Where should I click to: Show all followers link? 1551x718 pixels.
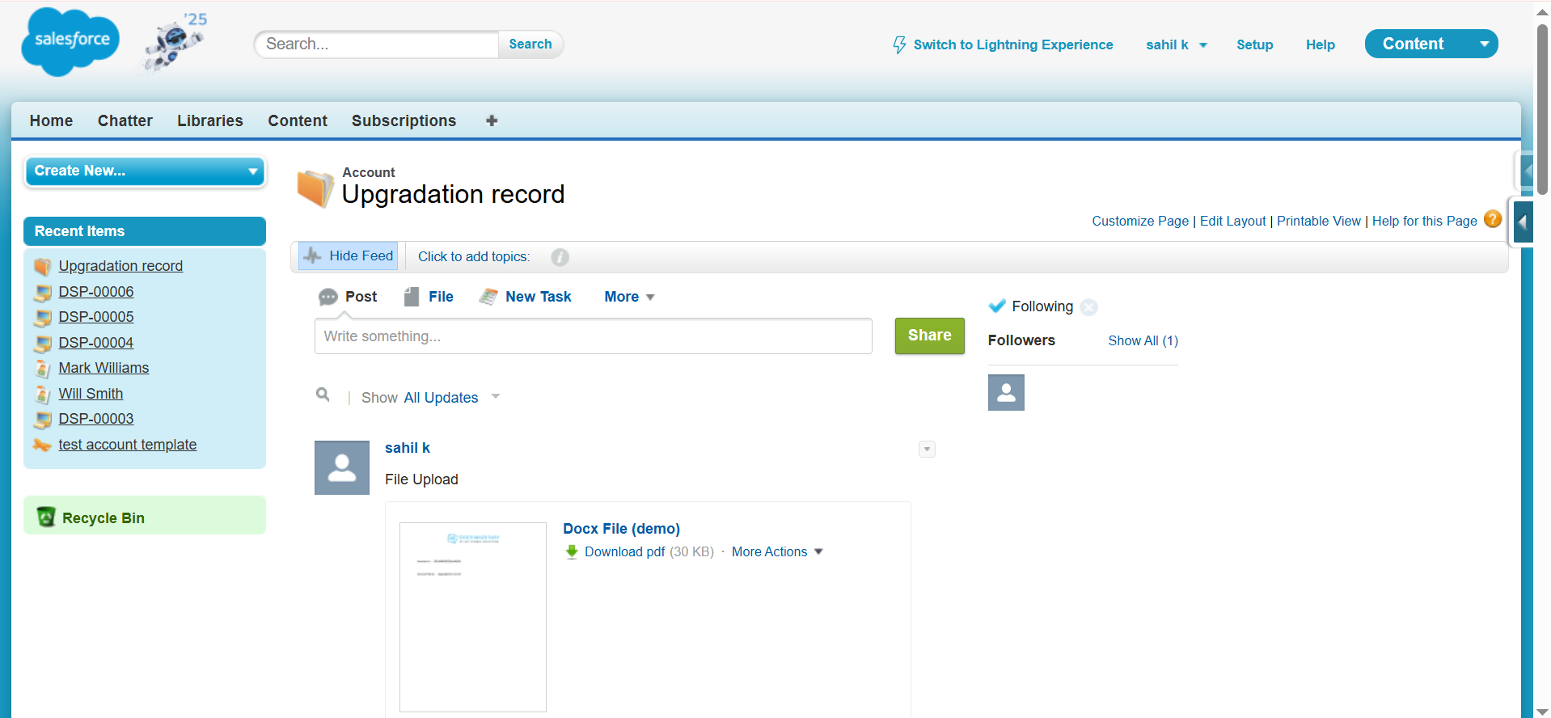[x=1143, y=341]
